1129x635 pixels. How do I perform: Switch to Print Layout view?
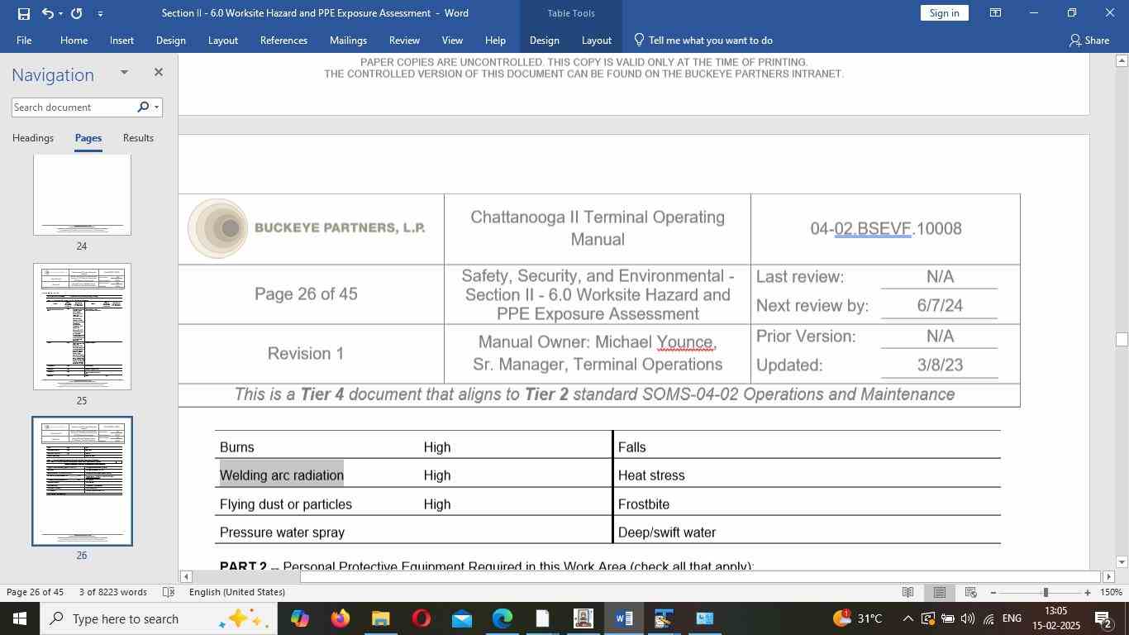point(940,592)
